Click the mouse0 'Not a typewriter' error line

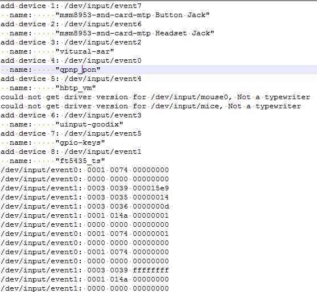[155, 97]
